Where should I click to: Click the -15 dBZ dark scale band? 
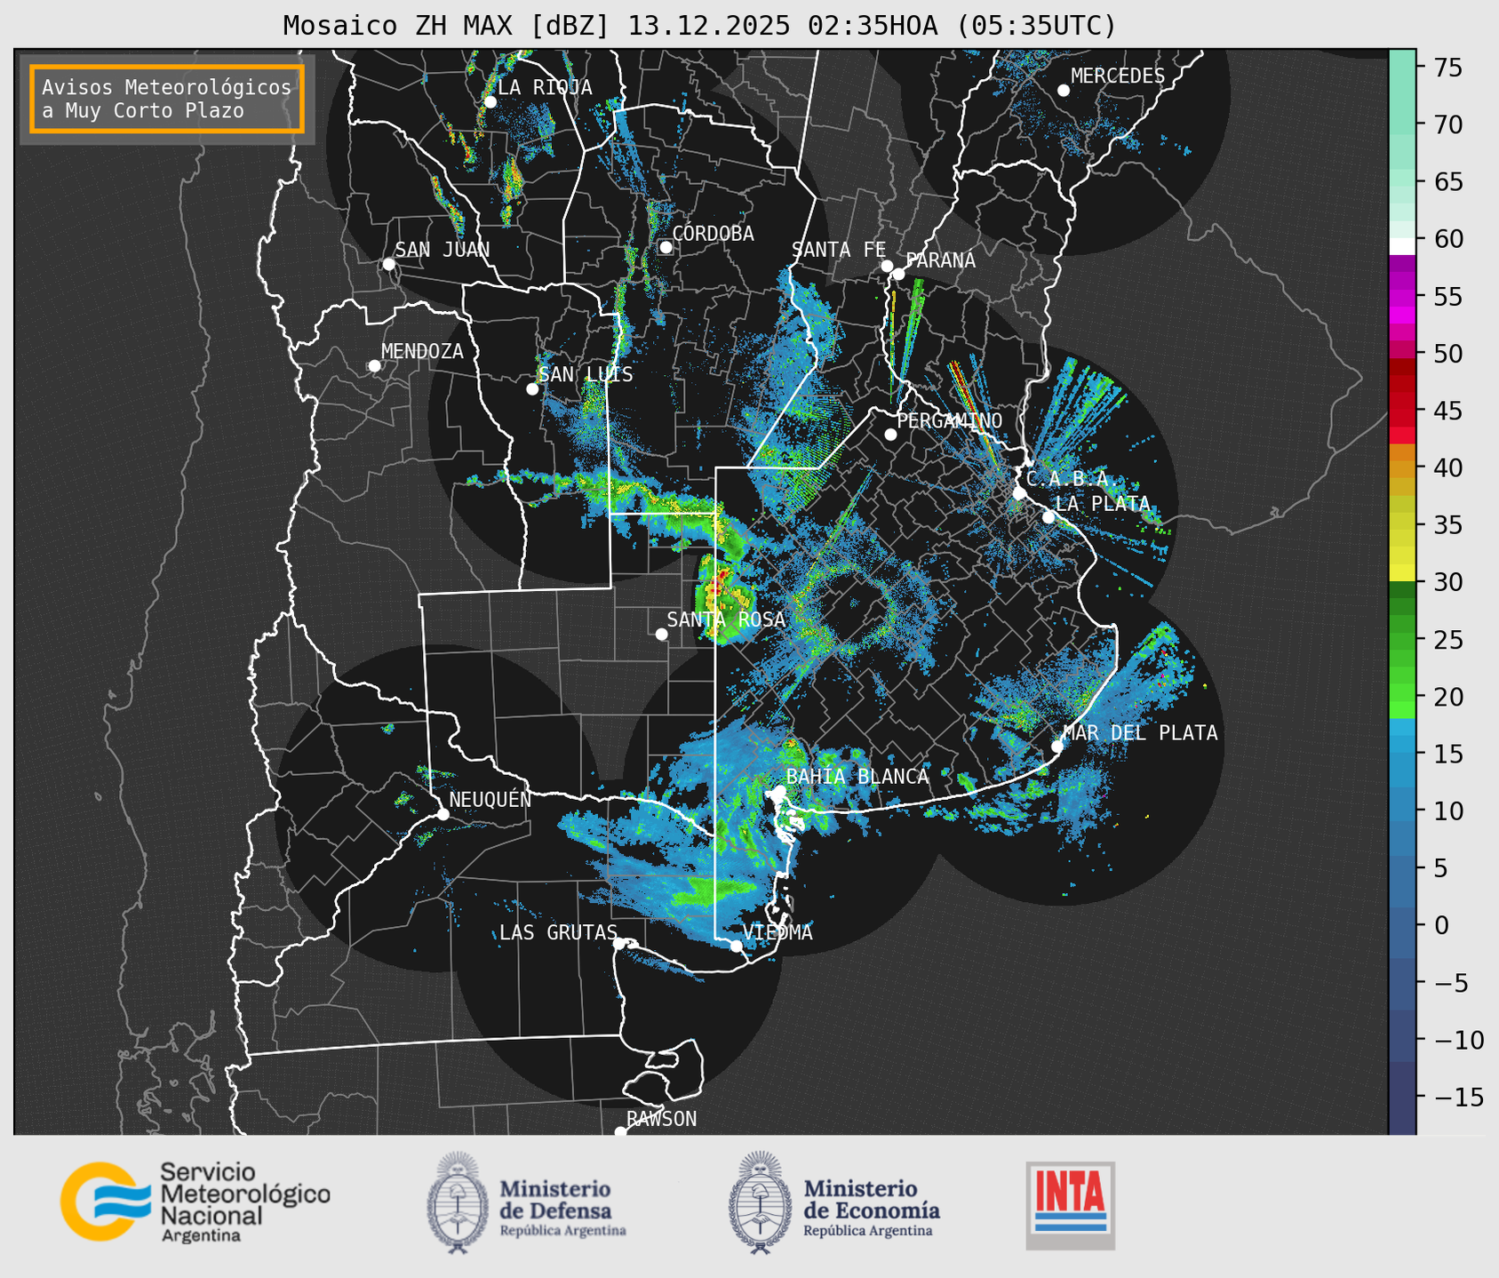tap(1401, 1097)
